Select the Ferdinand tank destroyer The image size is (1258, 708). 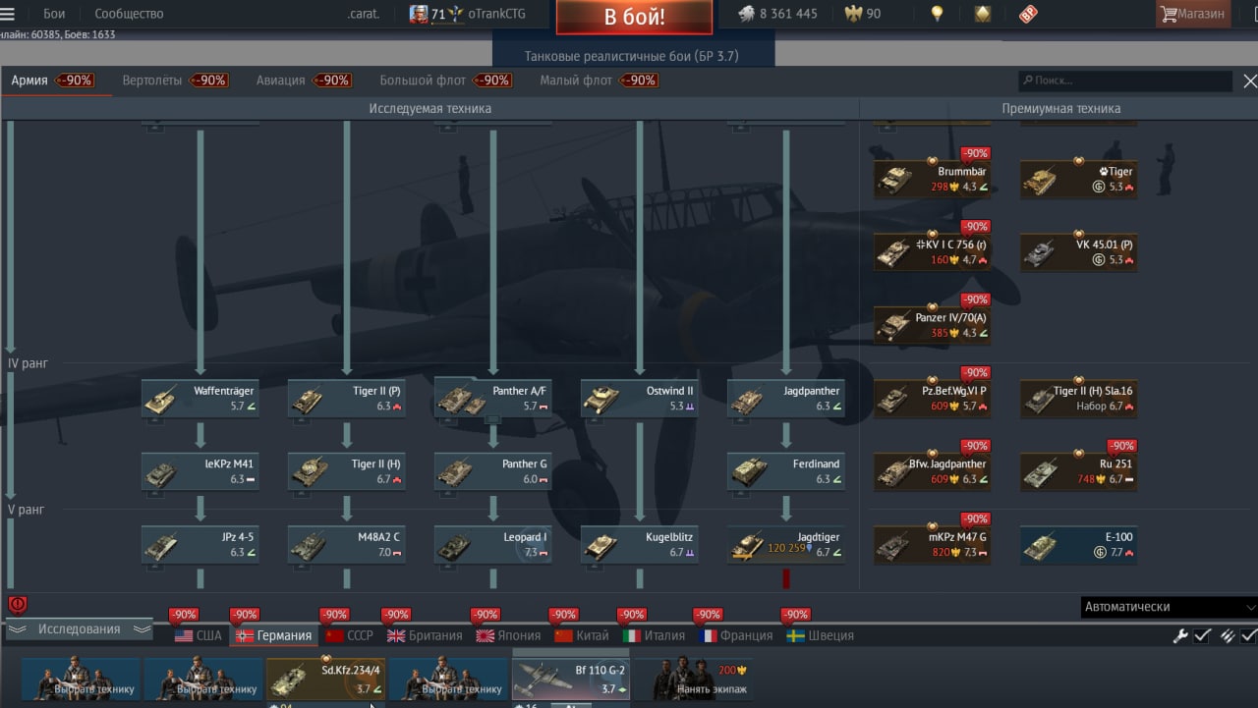(786, 471)
